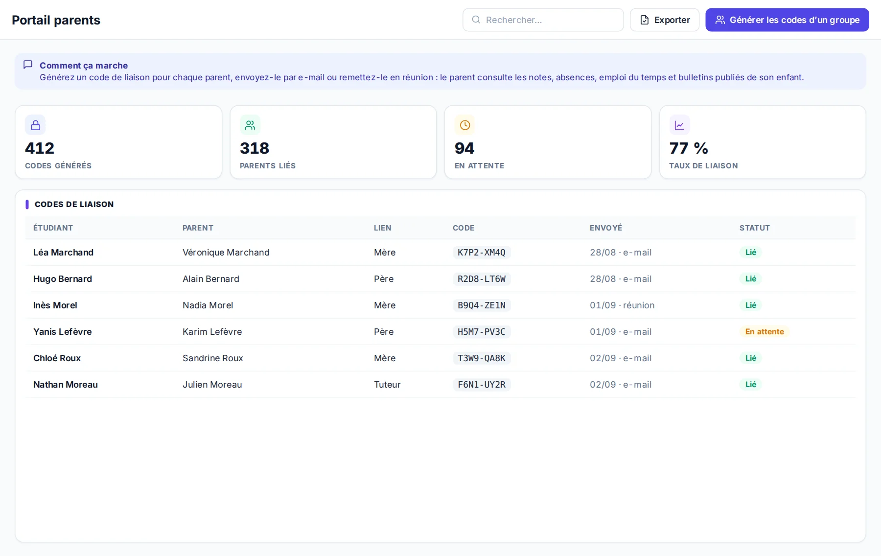Viewport: 881px width, 556px height.
Task: Open student Yanis Lefèvre
Action: 63,332
